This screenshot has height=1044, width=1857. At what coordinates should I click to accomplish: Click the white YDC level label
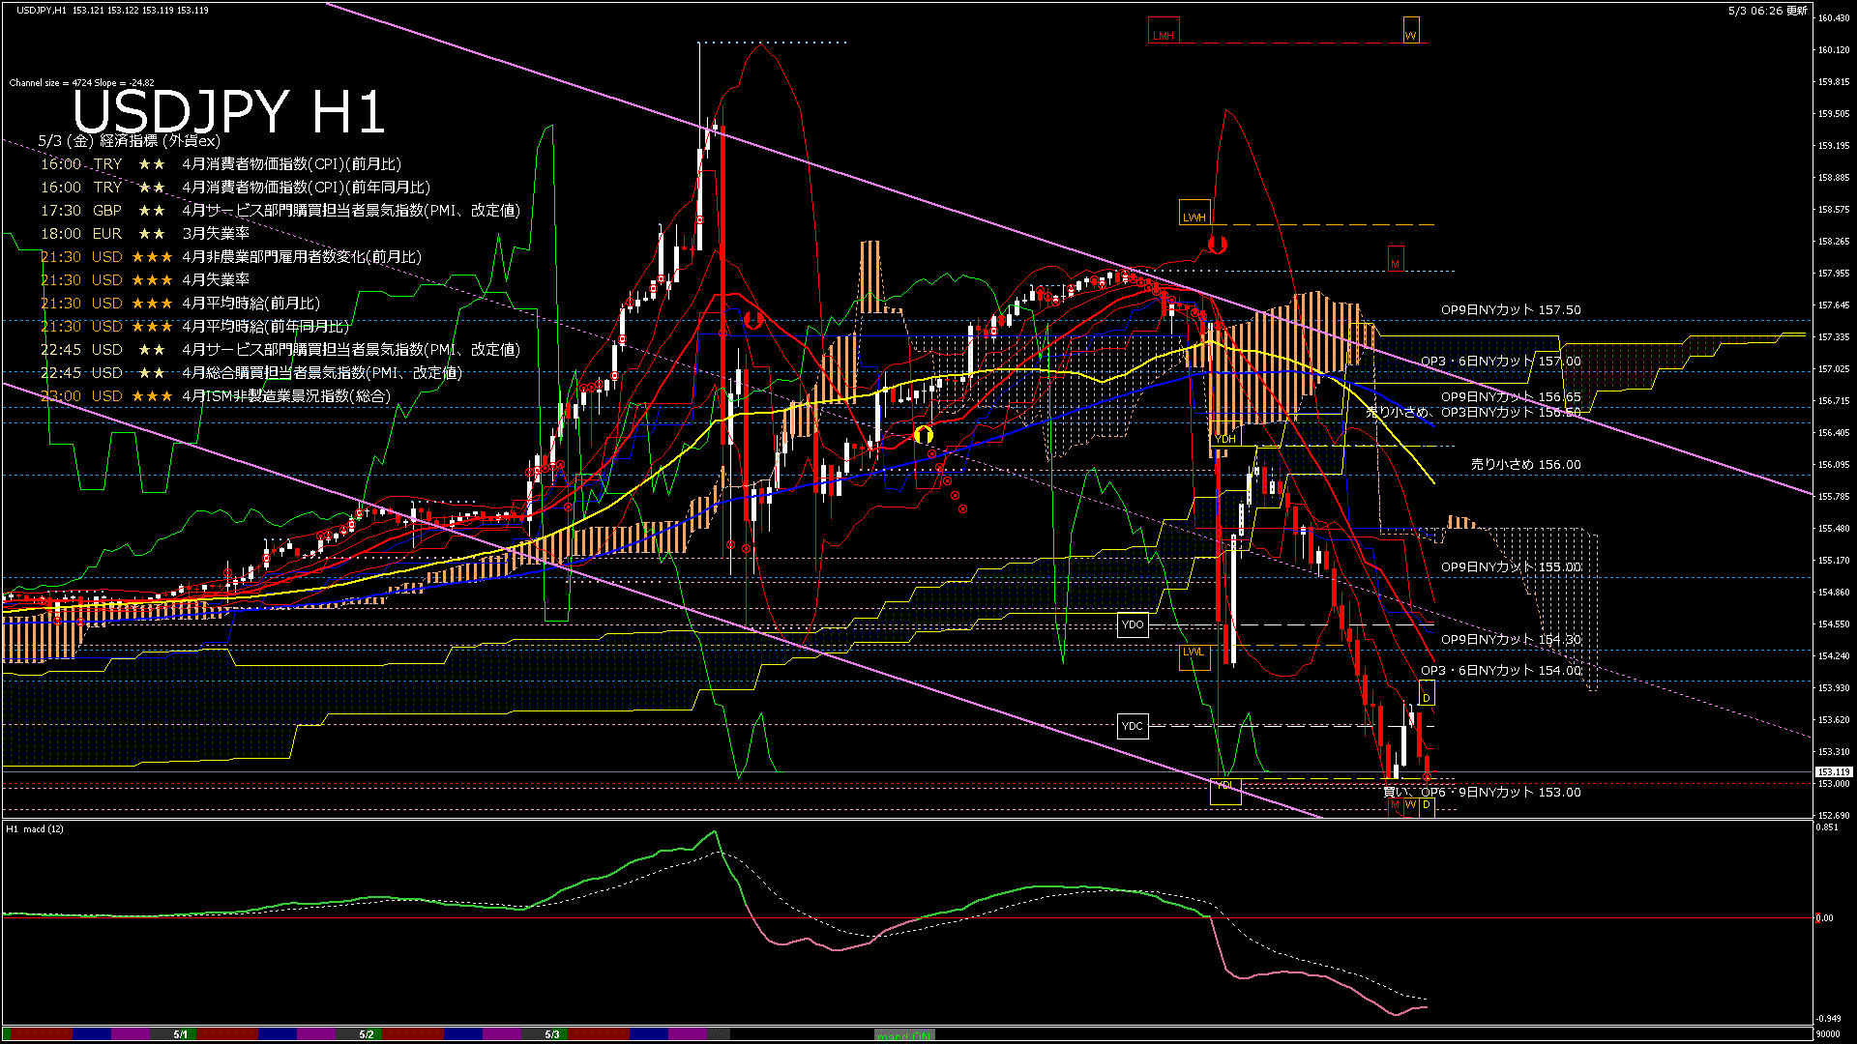point(1133,726)
